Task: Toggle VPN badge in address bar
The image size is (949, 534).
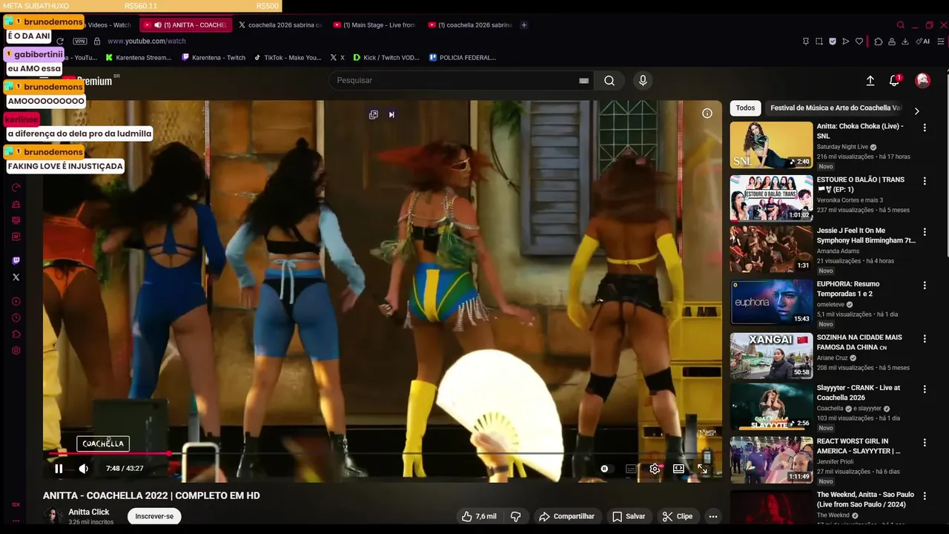Action: tap(80, 42)
